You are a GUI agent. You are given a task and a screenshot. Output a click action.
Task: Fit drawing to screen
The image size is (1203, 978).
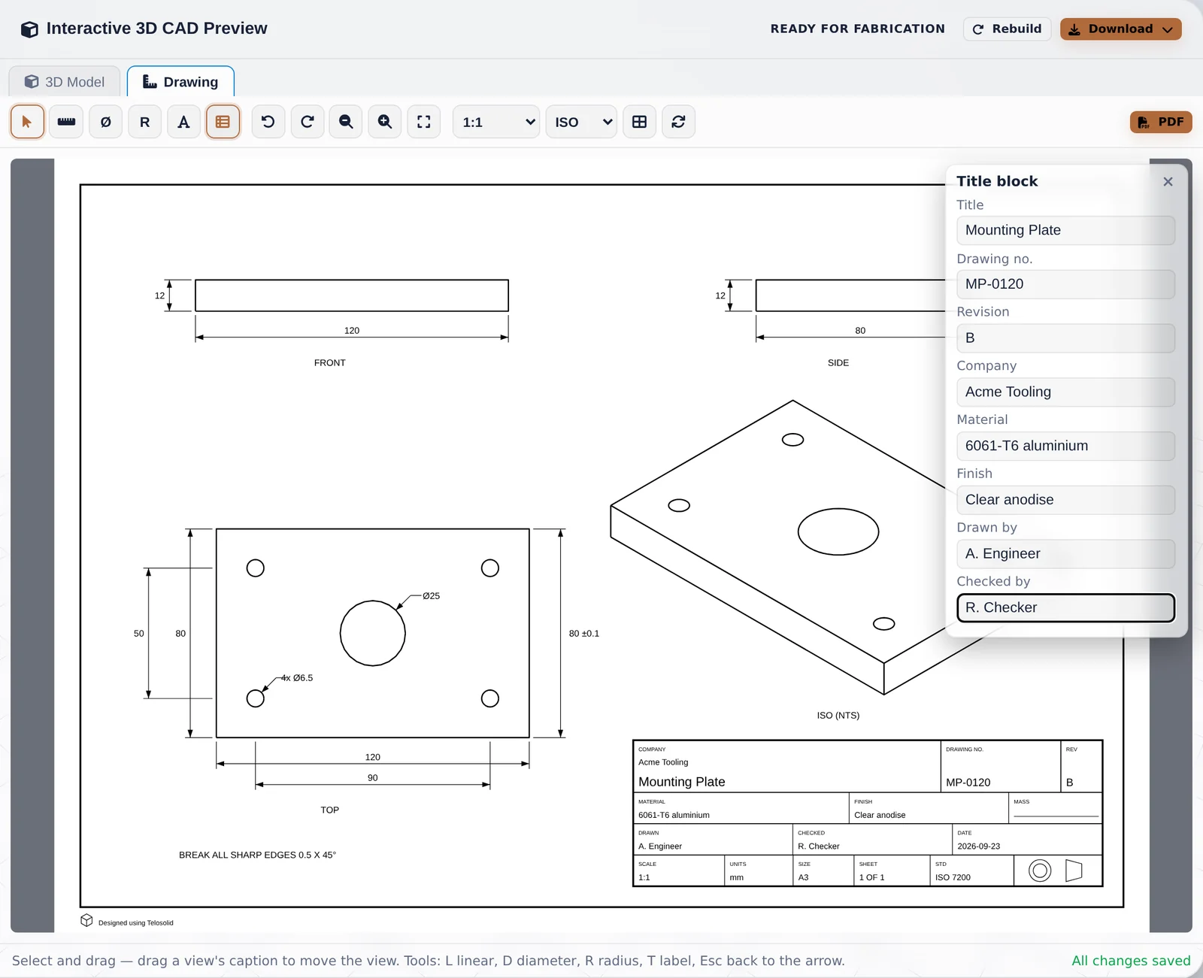pos(424,122)
